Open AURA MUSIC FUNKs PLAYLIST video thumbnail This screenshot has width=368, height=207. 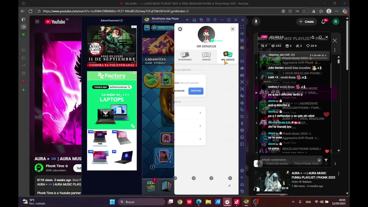coord(271,181)
